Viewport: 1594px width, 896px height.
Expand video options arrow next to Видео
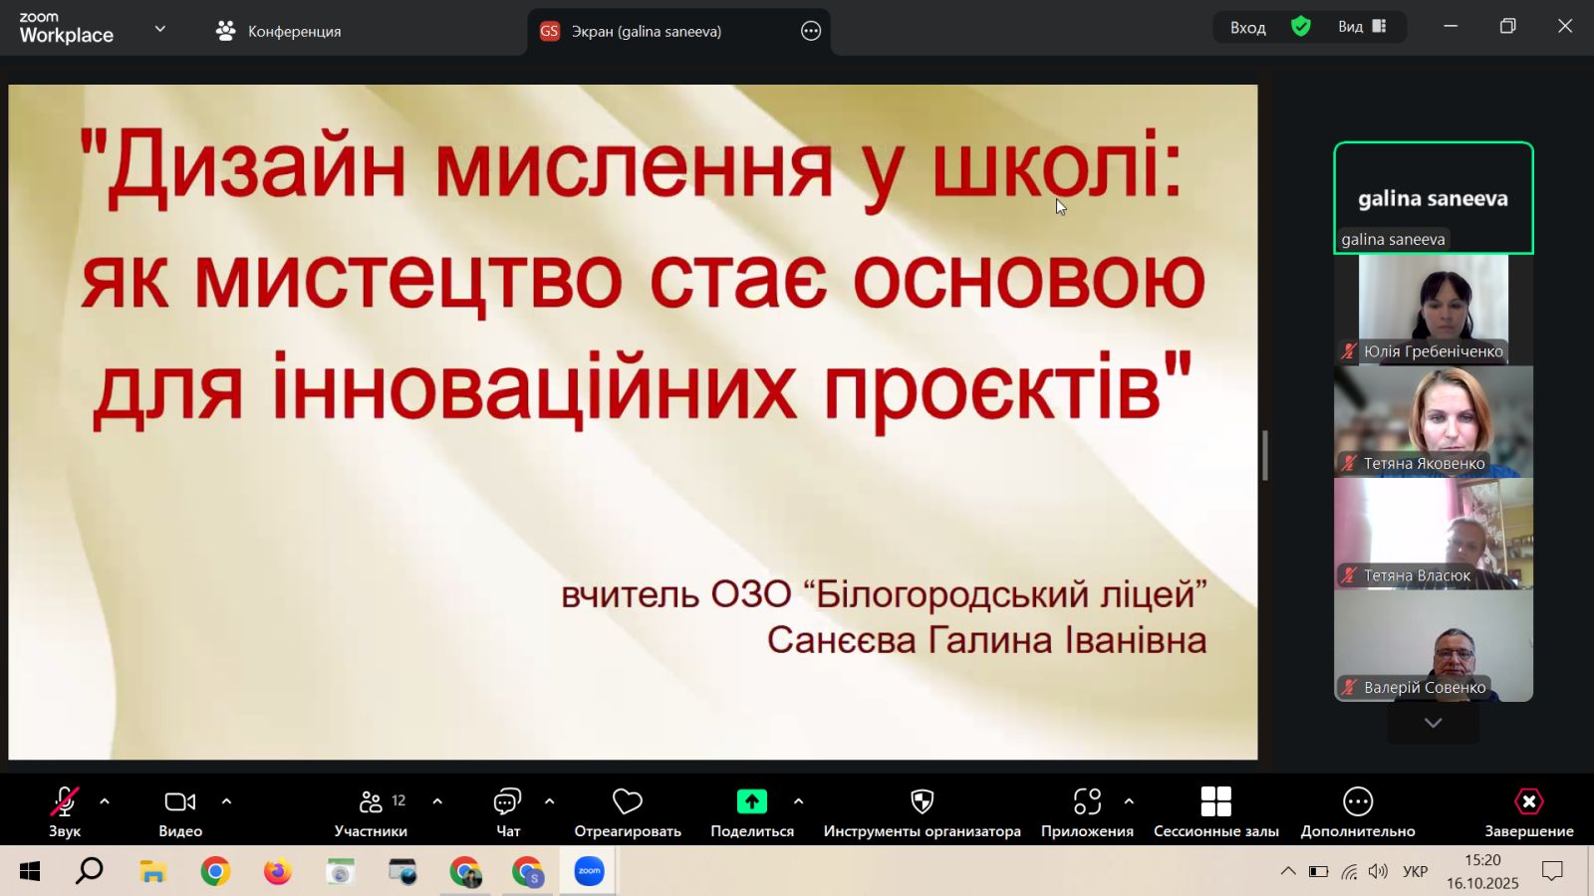click(226, 800)
